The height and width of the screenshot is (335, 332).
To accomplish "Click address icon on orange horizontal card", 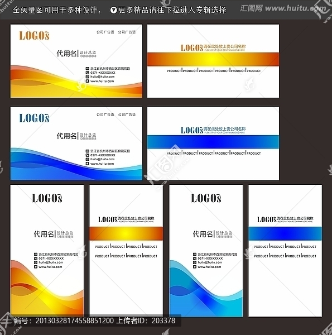I will 87,69.
